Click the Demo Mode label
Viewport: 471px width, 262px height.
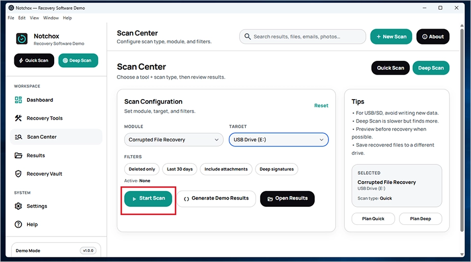[x=28, y=251]
